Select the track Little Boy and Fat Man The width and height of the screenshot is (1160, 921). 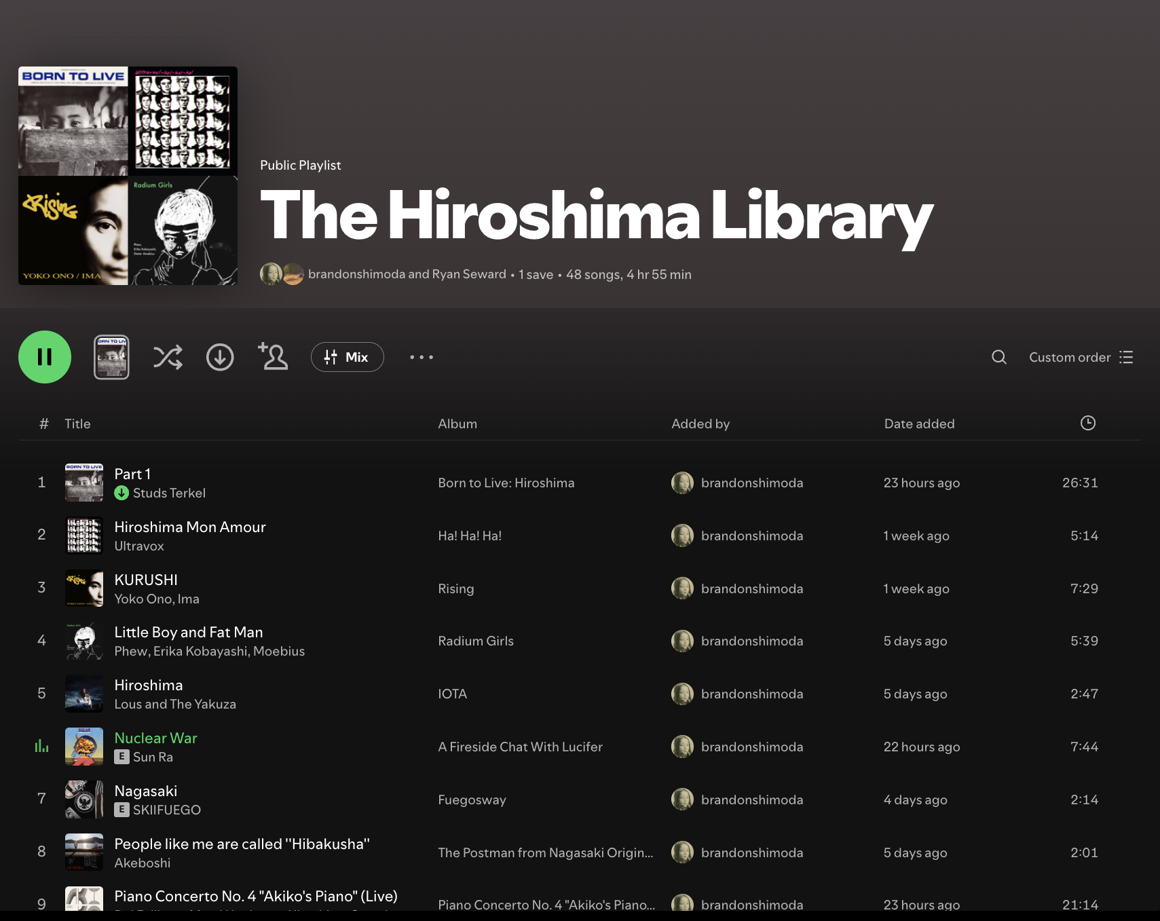(x=189, y=632)
